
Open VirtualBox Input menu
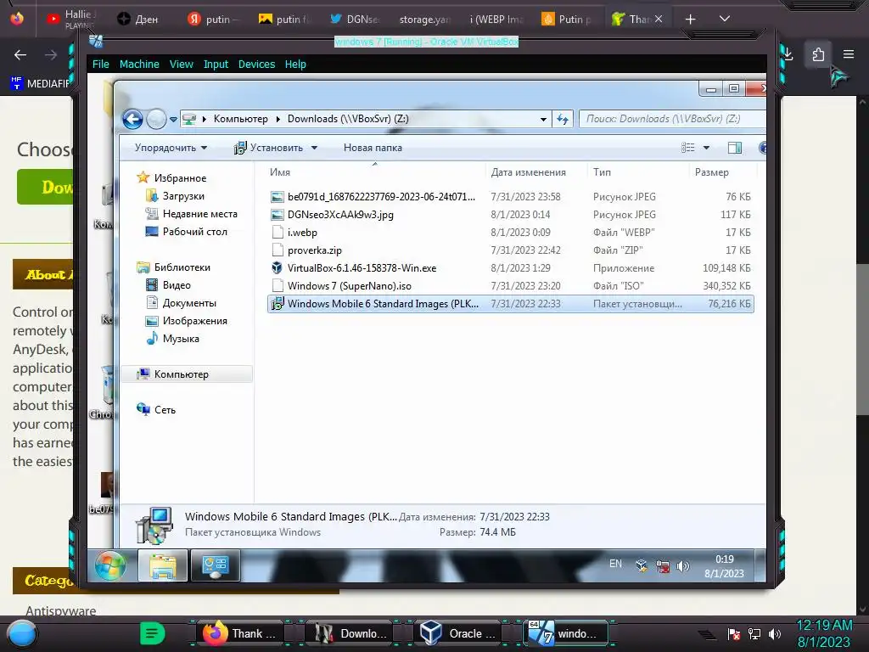point(216,65)
